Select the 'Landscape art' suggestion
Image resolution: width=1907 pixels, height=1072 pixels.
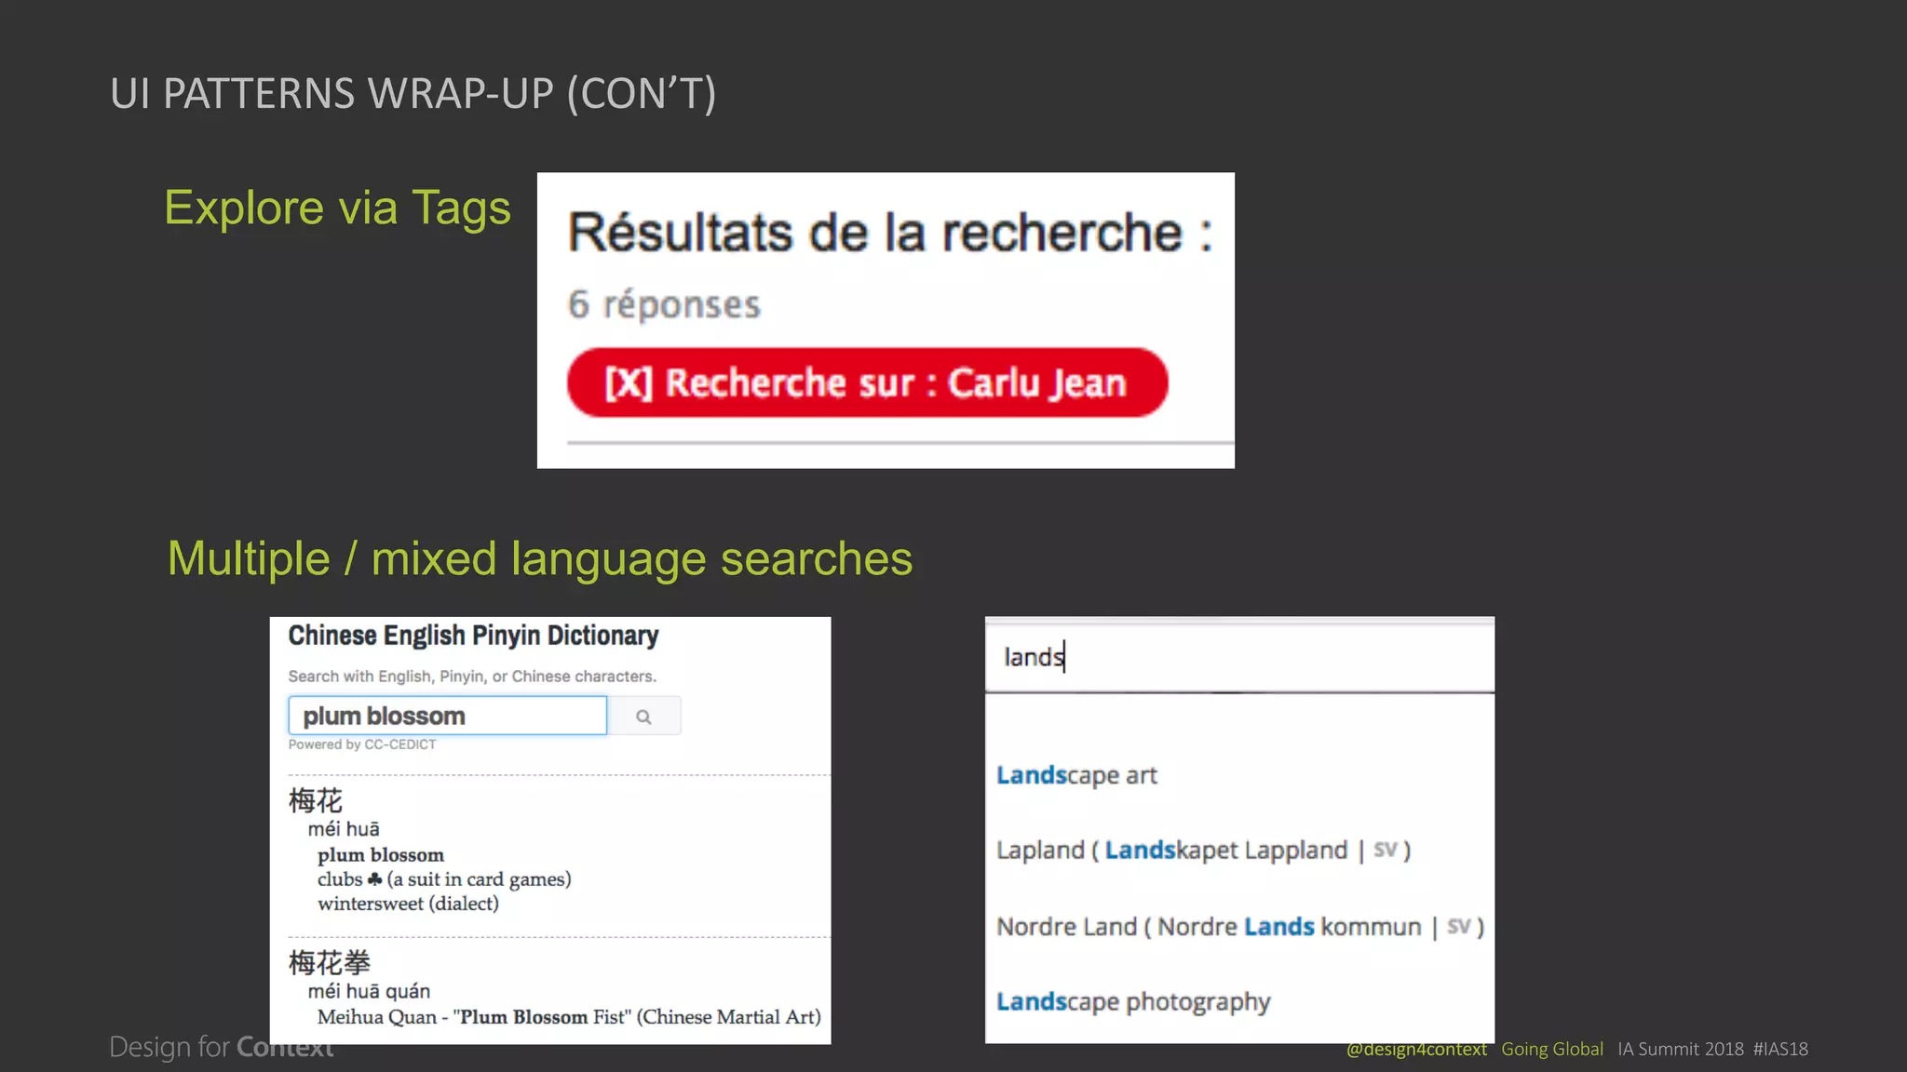click(1076, 775)
